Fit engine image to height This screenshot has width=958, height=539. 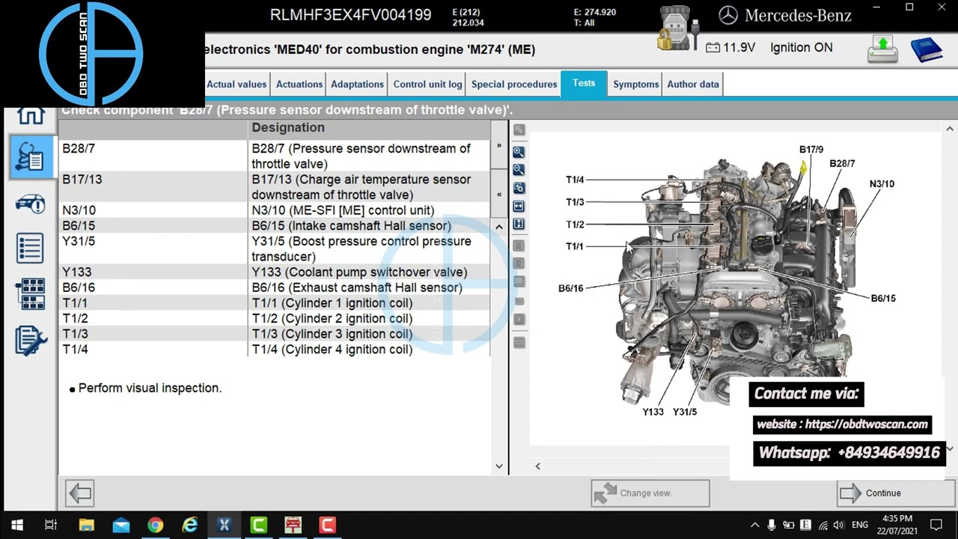coord(519,224)
